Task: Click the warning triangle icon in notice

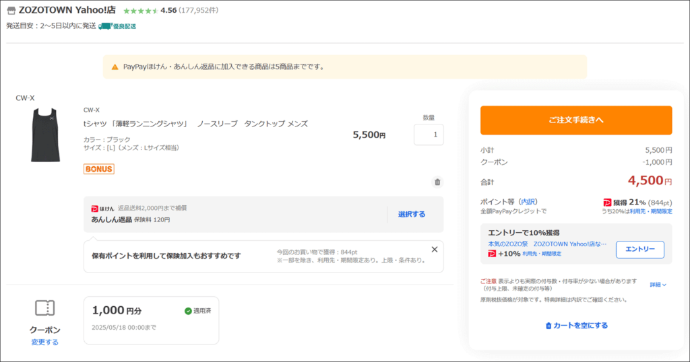Action: 115,67
